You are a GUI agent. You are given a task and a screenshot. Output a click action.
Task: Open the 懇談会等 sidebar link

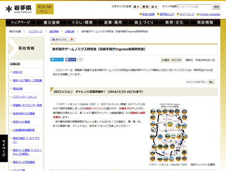[18, 88]
